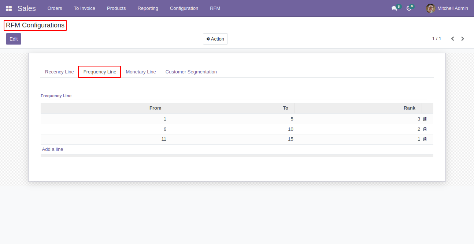
Task: Click the Frequency Line section heading
Action: coord(56,96)
